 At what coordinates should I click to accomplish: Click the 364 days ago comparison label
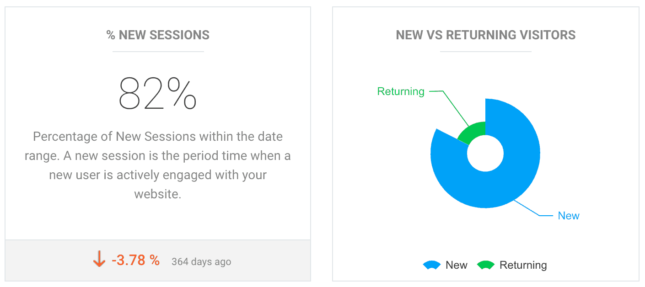click(x=201, y=262)
